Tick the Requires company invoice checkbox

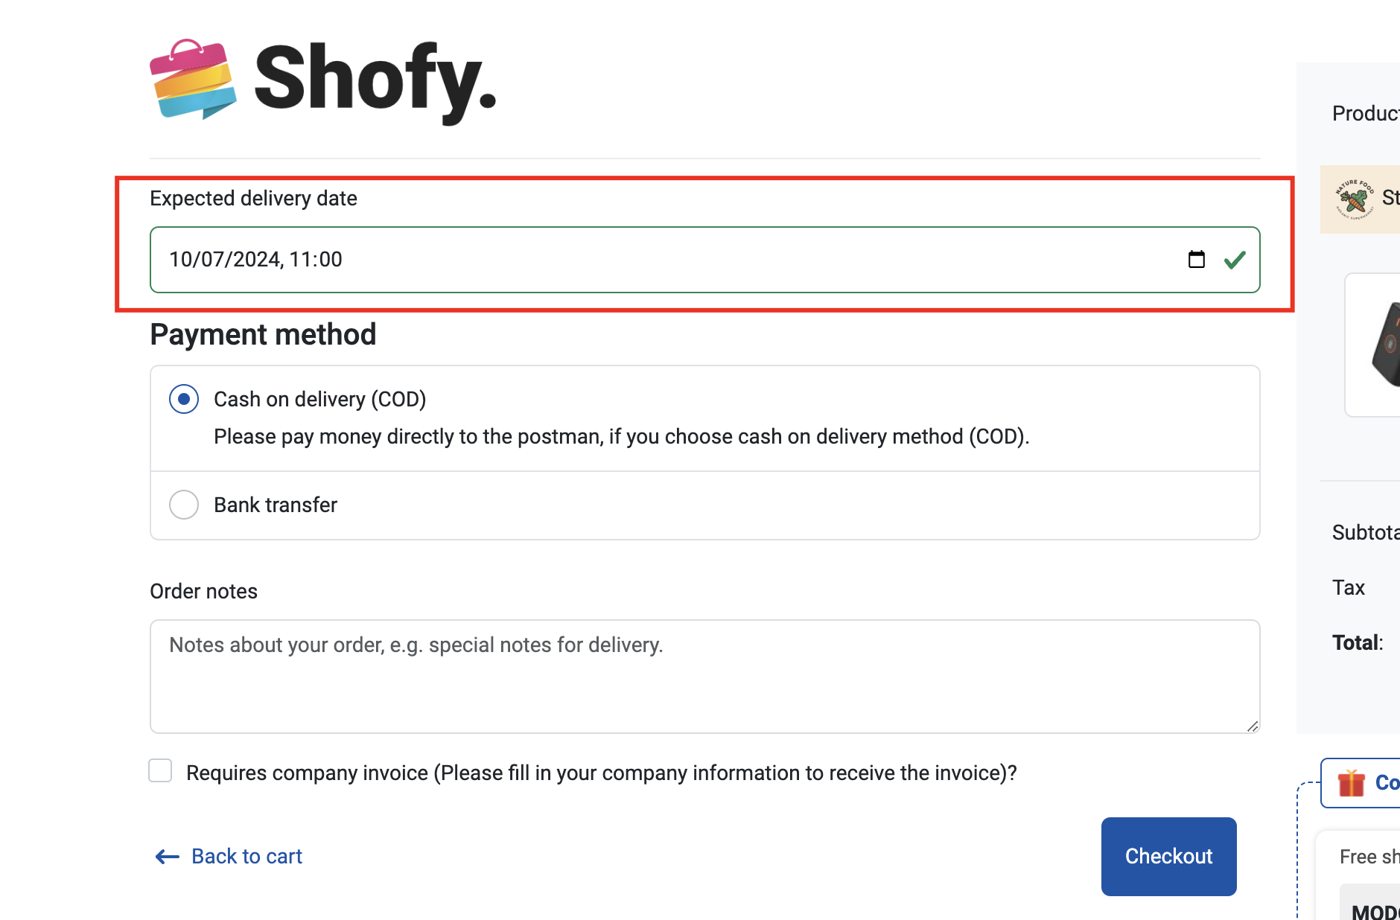(160, 771)
